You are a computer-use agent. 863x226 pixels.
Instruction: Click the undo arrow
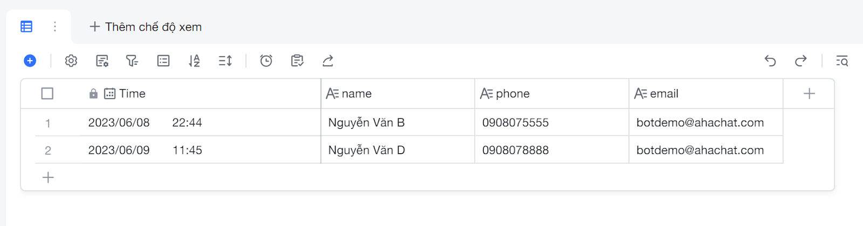(x=770, y=61)
